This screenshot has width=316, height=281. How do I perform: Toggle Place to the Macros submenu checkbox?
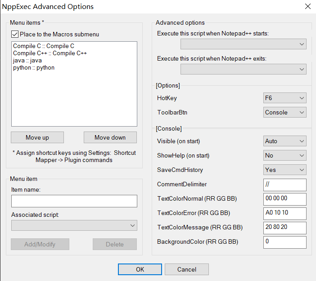15,34
